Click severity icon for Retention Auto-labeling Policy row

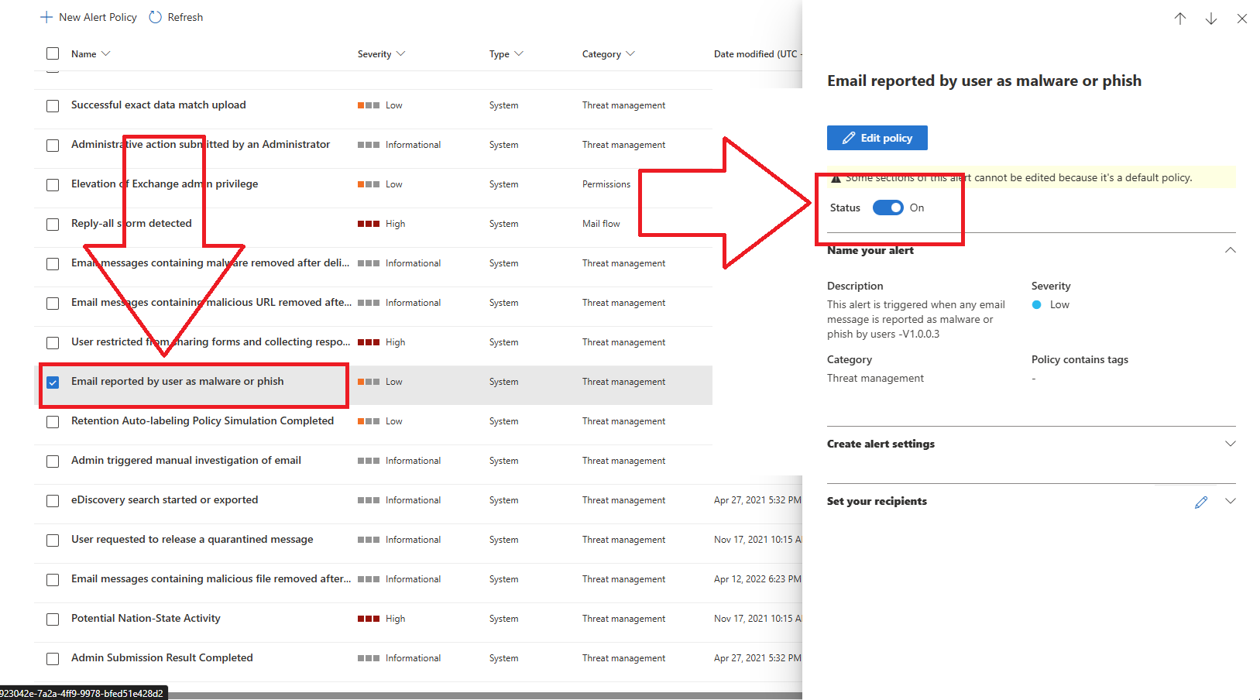pyautogui.click(x=369, y=421)
